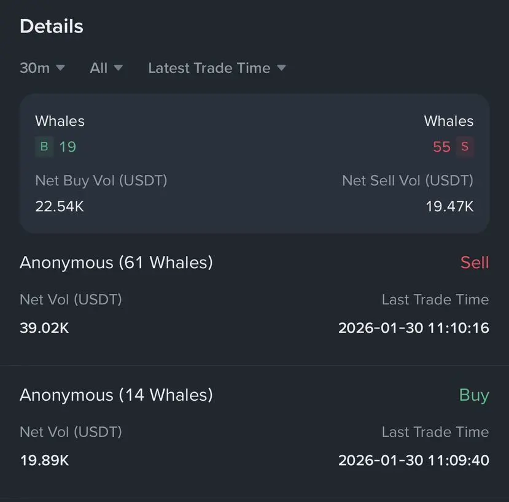Expand the All filter dropdown
The width and height of the screenshot is (509, 502).
pyautogui.click(x=106, y=68)
